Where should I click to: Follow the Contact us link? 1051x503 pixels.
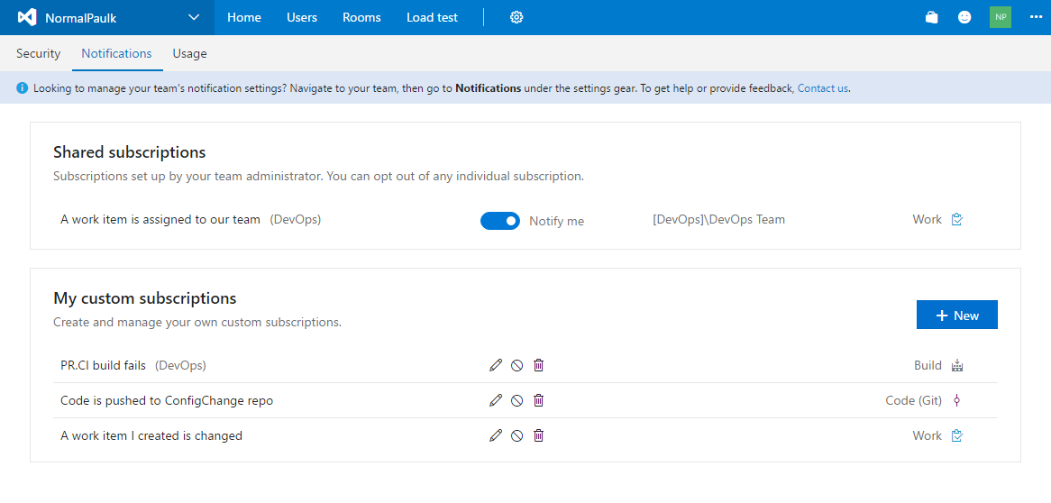pos(823,87)
